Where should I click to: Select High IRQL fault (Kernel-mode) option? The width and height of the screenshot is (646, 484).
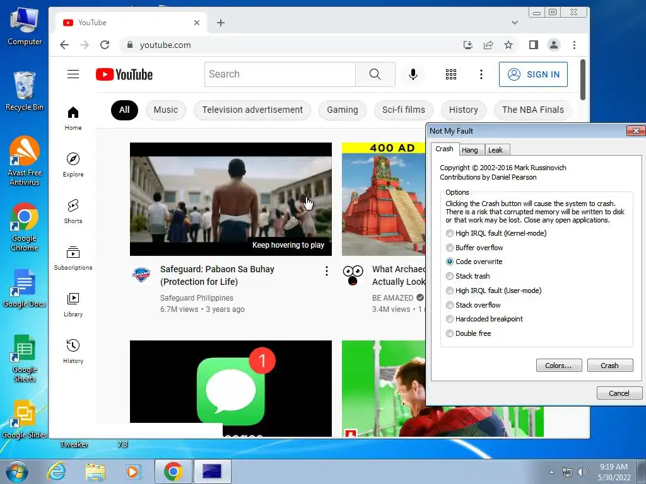pyautogui.click(x=496, y=233)
